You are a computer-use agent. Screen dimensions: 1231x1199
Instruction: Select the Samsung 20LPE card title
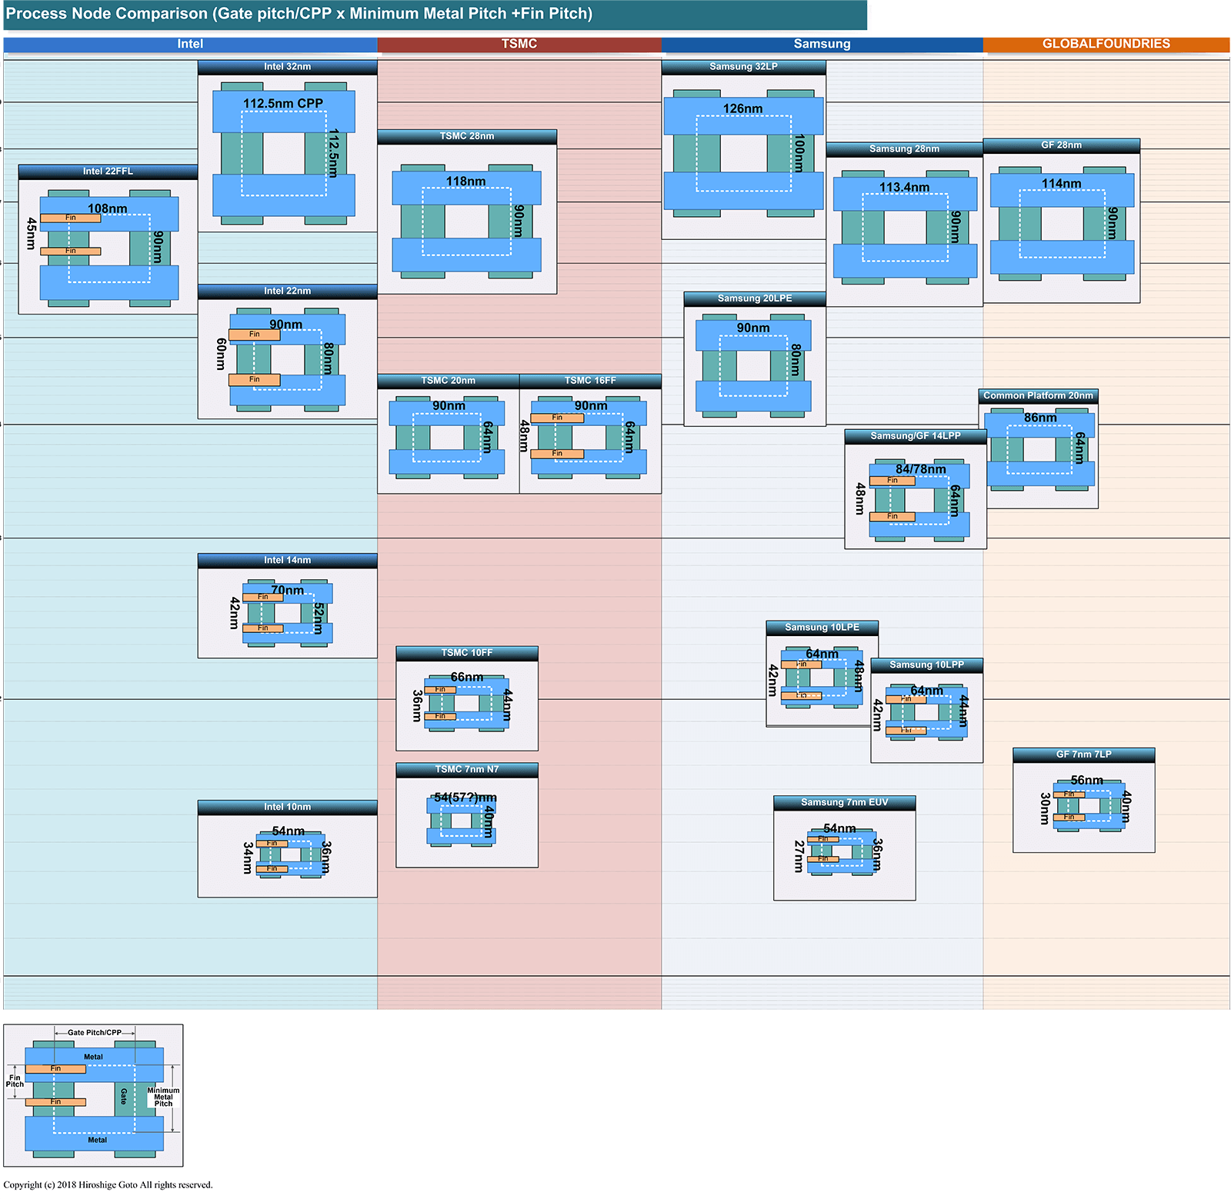(755, 299)
